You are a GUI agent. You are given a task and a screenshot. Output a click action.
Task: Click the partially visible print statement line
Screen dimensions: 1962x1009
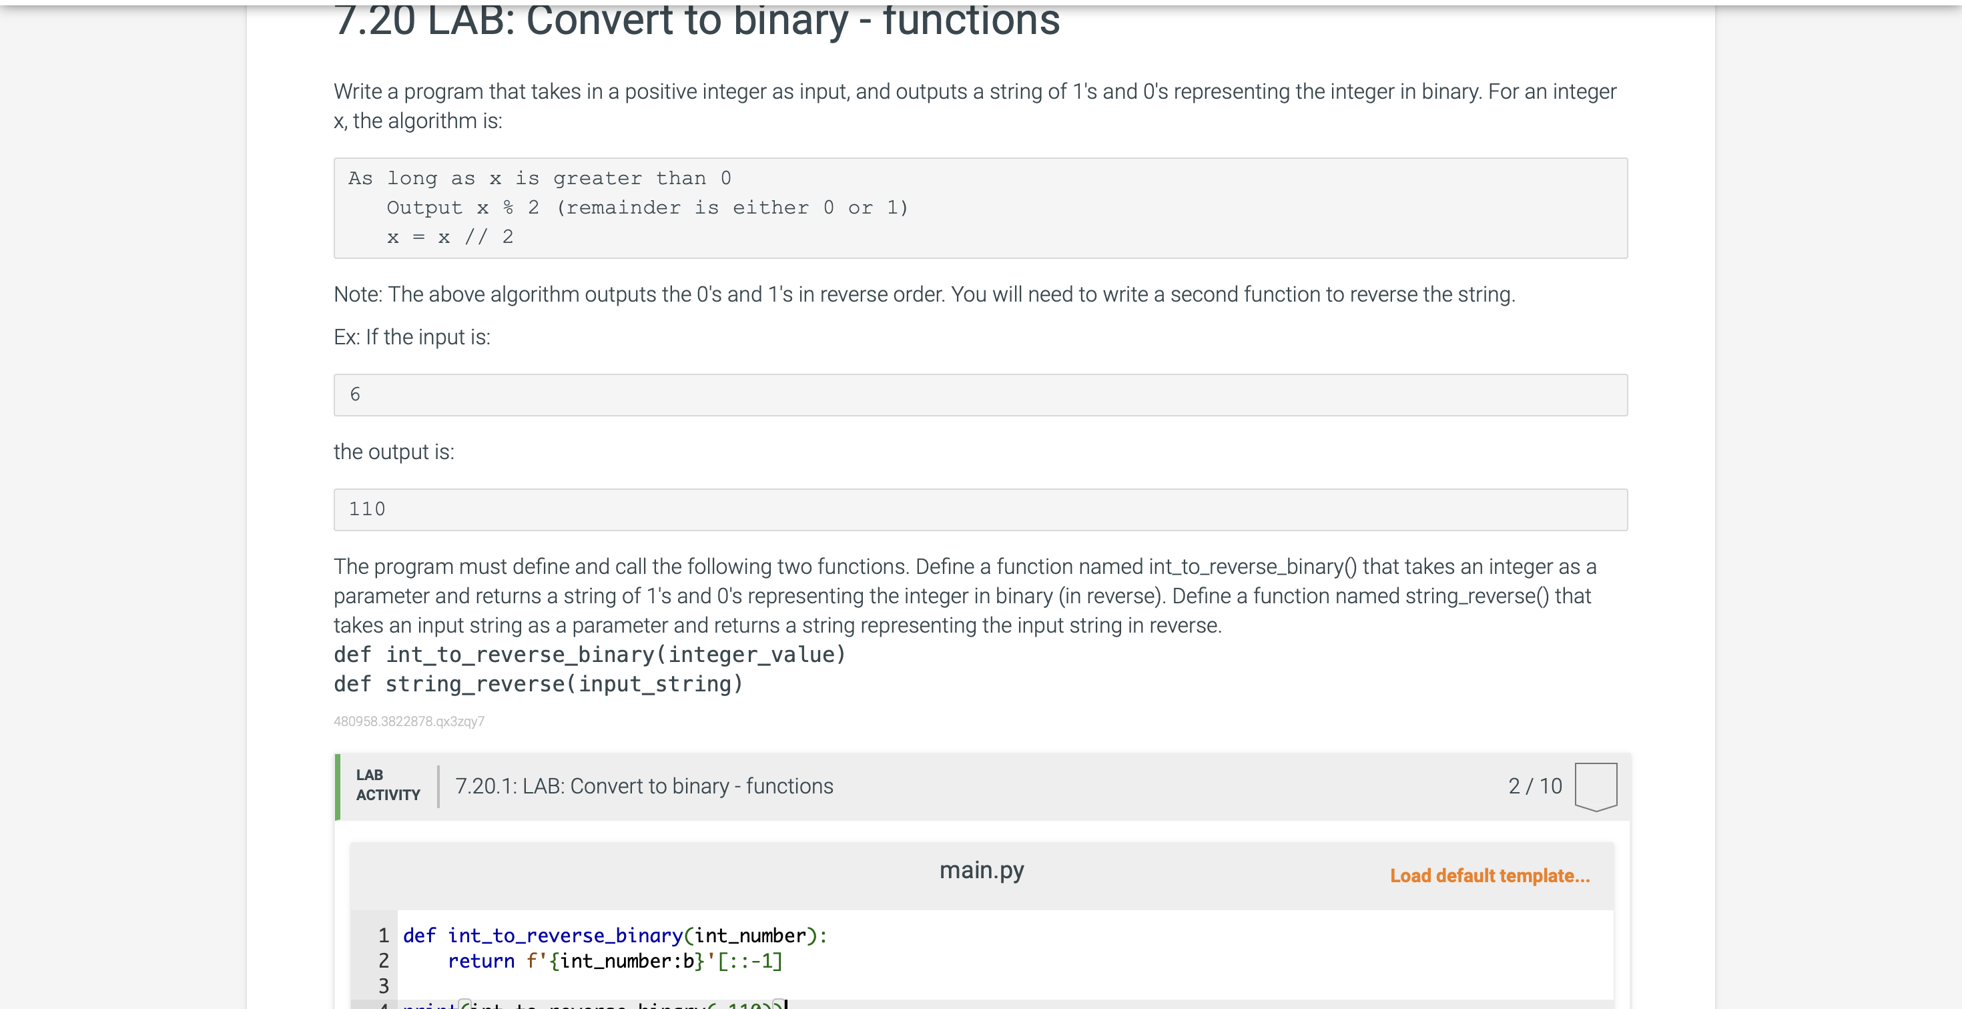(x=594, y=1004)
